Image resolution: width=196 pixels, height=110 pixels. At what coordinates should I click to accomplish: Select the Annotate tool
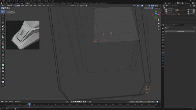click(3, 33)
